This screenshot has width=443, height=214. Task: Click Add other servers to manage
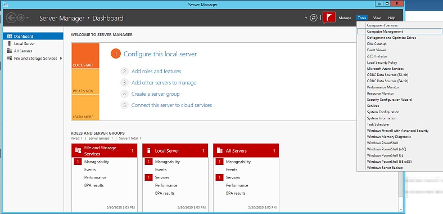coord(164,83)
